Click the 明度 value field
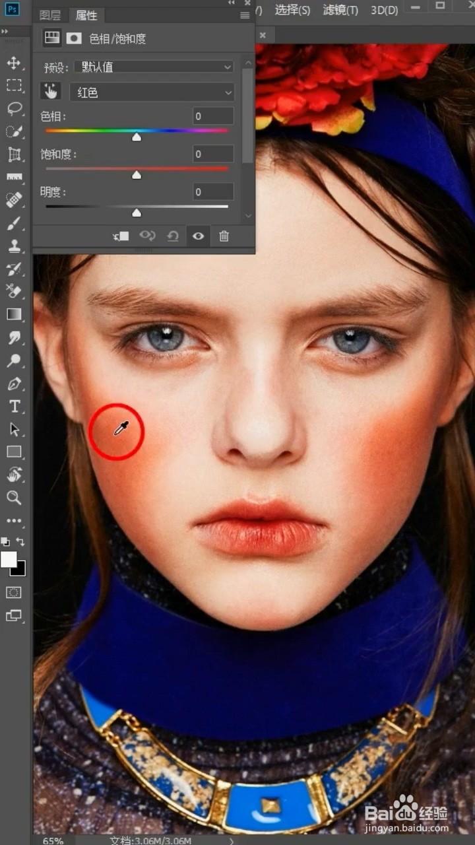Image resolution: width=475 pixels, height=845 pixels. (x=213, y=191)
